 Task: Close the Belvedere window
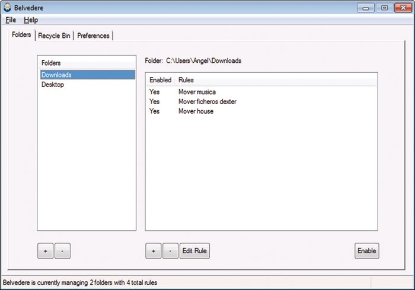[x=403, y=8]
